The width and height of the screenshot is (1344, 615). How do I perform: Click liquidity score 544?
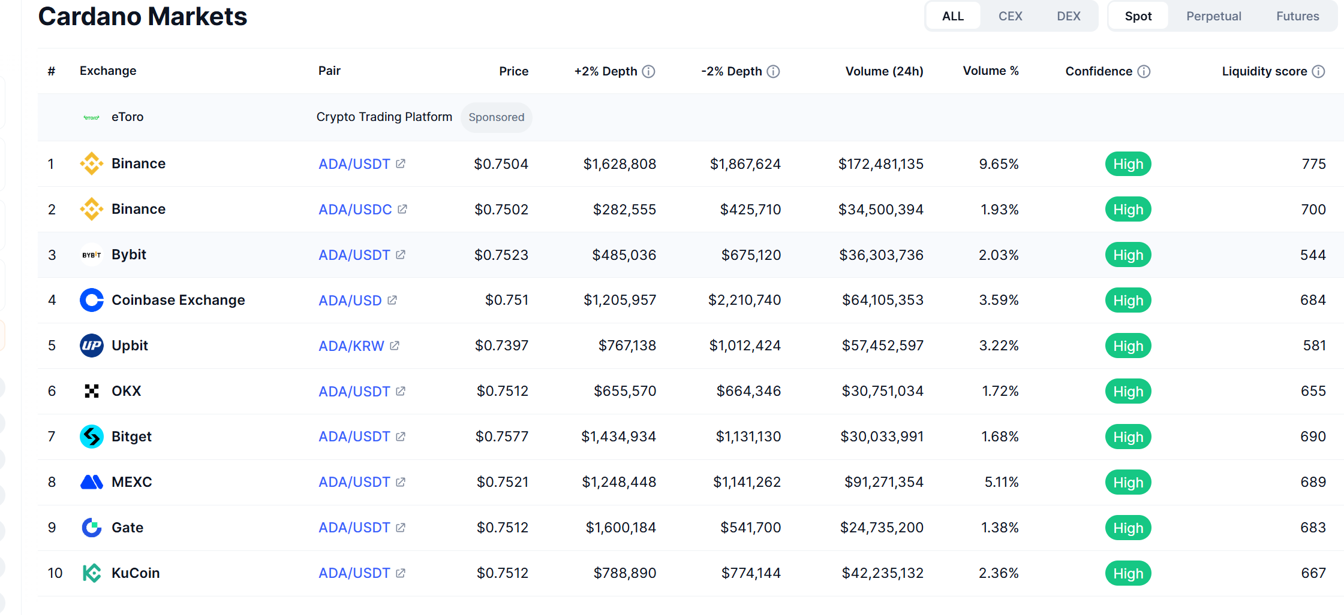[x=1313, y=255]
